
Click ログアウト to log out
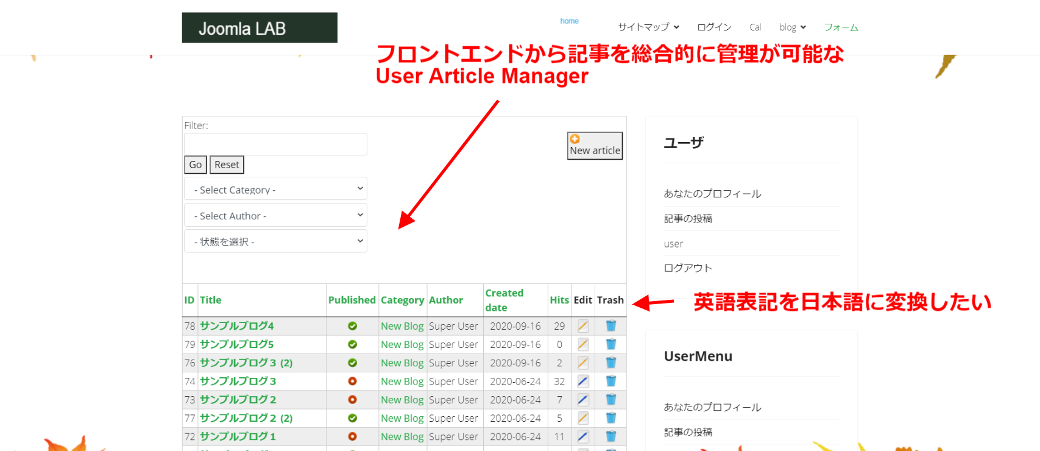coord(688,268)
